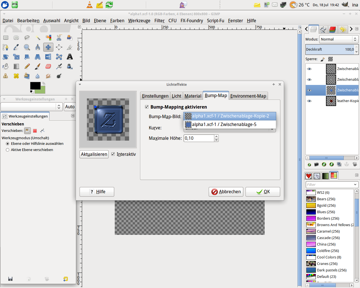This screenshot has height=288, width=360.
Task: Adjust the Deckkraft opacity slider
Action: click(x=330, y=49)
